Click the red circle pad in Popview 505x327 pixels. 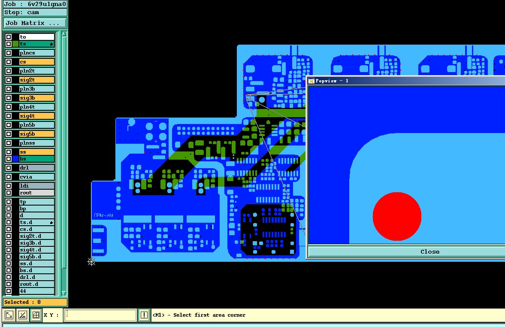coord(397,216)
